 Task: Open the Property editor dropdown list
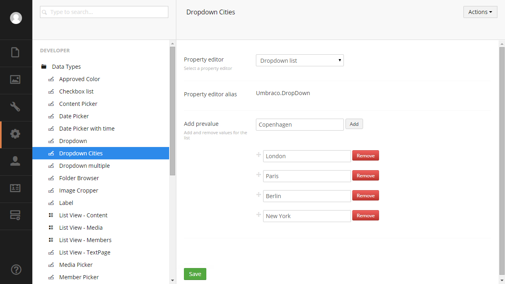[x=299, y=60]
